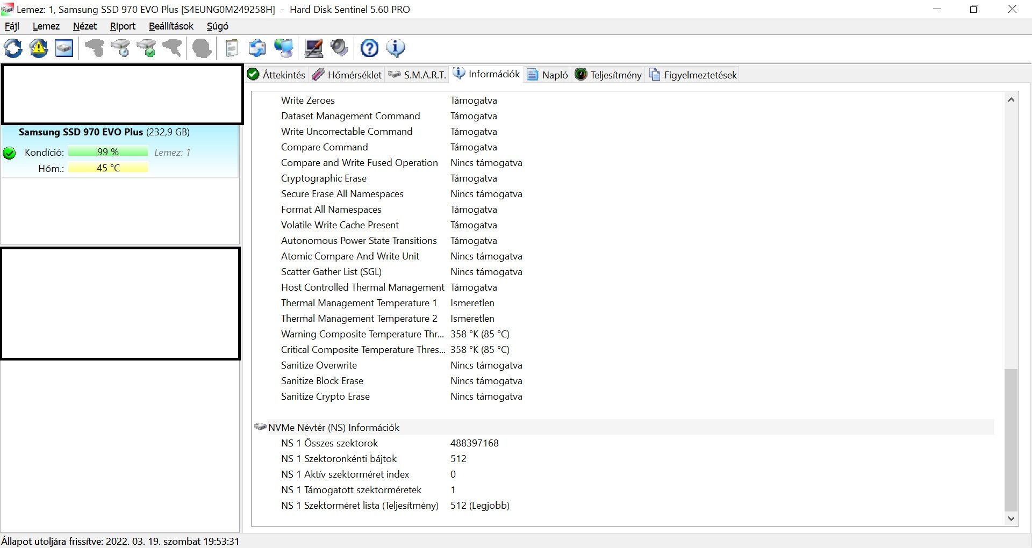Click the disk icon beside NVMe Névtér header

(260, 427)
